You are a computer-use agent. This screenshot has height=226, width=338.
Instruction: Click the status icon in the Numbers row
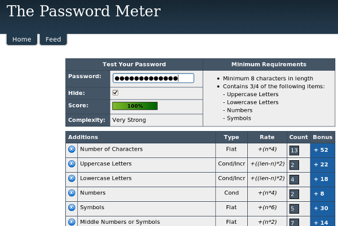(72, 193)
